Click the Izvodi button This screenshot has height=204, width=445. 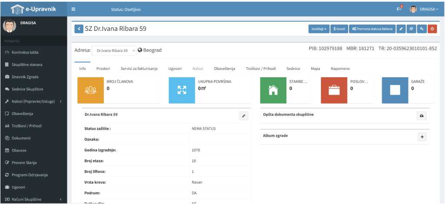339,29
